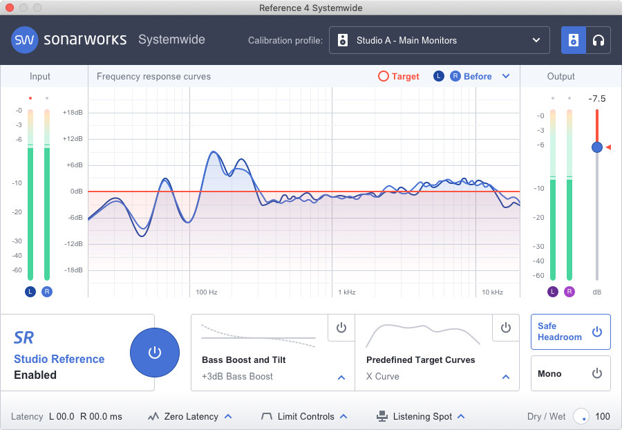Click the +18dB graph axis label
This screenshot has height=430, width=622.
point(73,113)
